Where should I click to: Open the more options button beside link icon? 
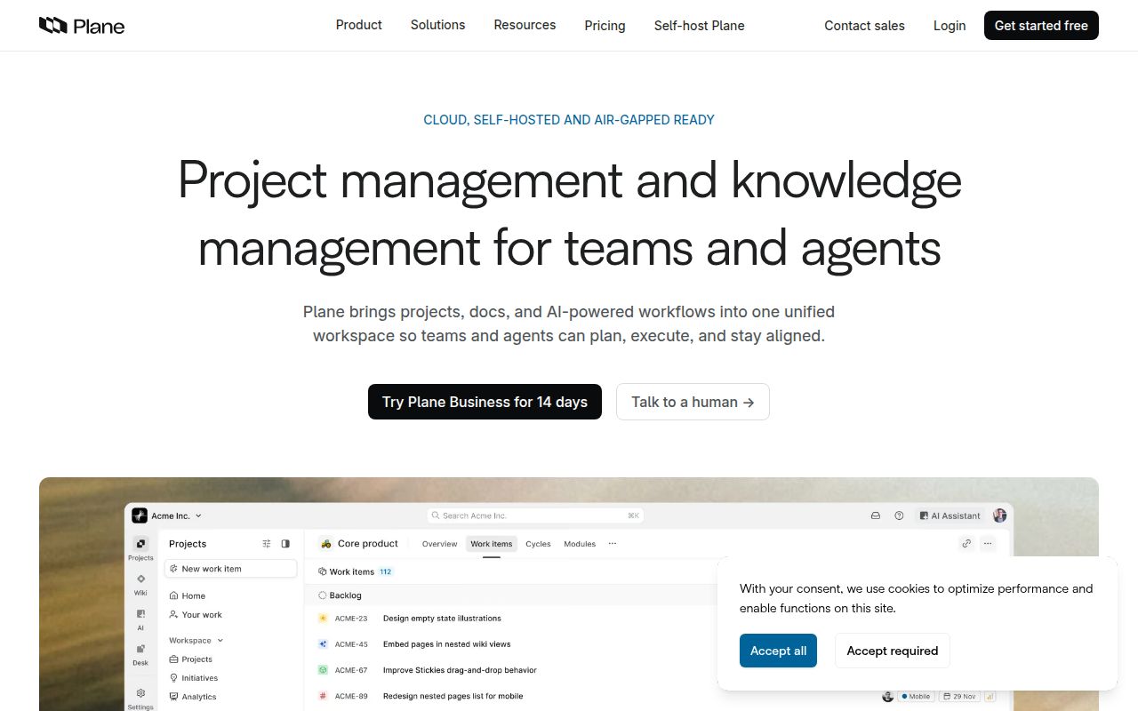pos(988,544)
